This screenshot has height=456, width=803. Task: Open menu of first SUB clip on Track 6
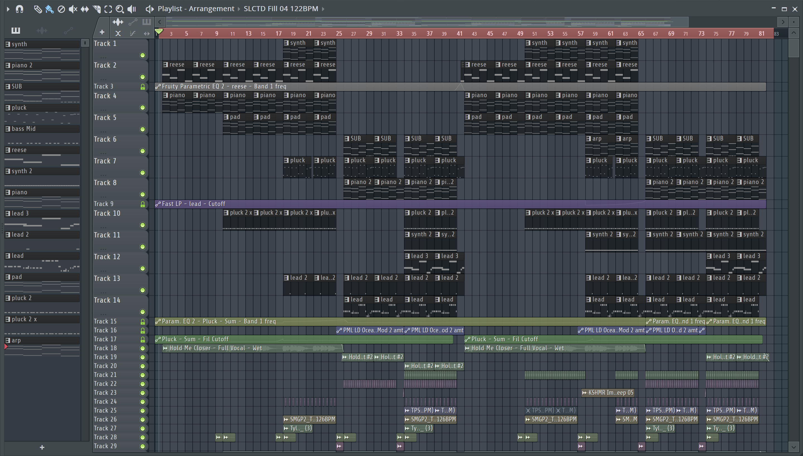(x=347, y=138)
